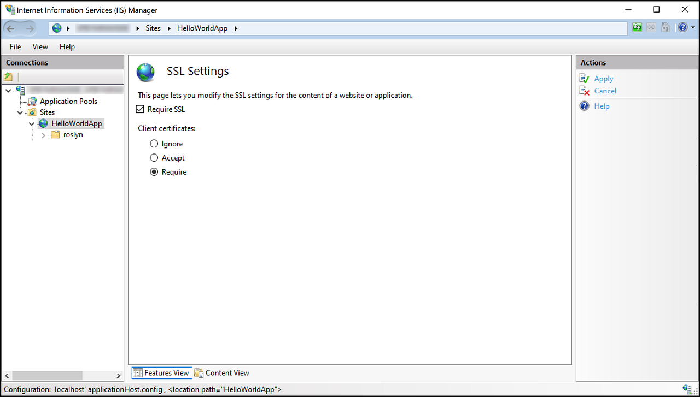Click the Home icon in the address toolbar

coord(665,27)
